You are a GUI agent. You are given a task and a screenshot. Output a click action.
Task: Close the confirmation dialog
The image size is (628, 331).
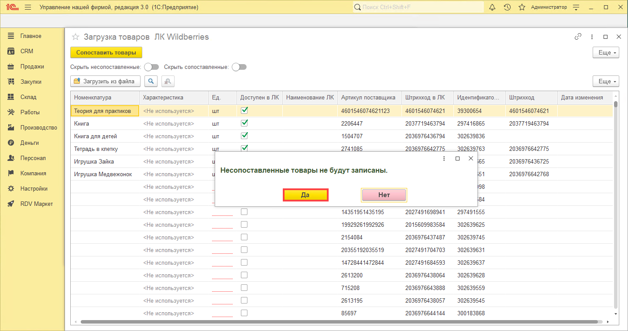470,158
